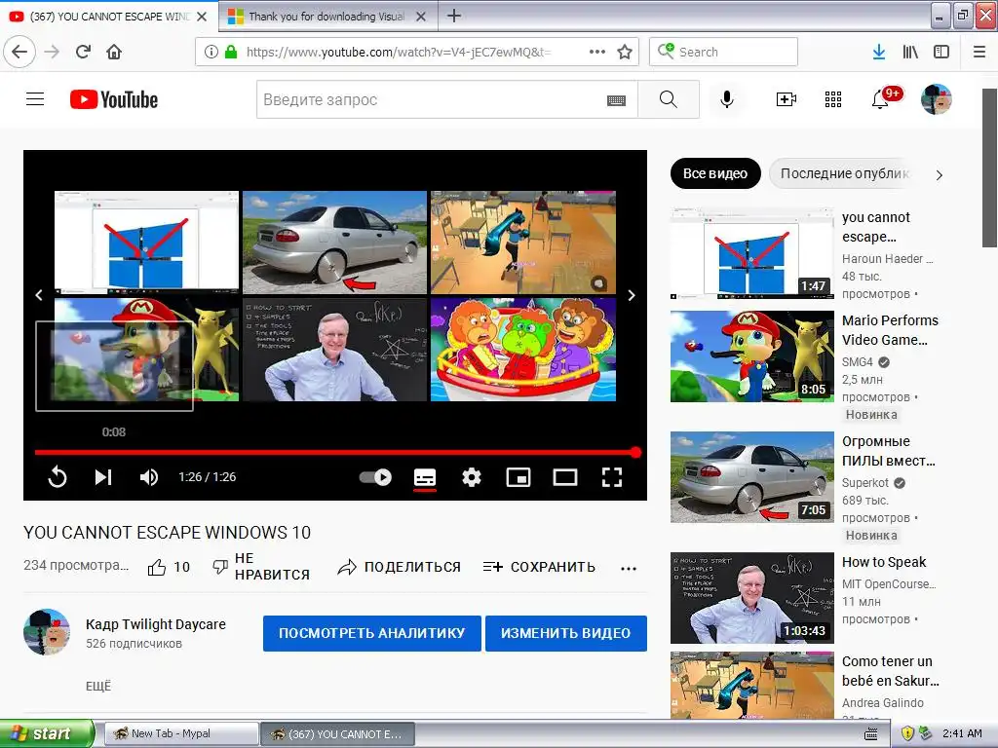This screenshot has width=998, height=748.
Task: Click security shield tray icon
Action: 907,733
